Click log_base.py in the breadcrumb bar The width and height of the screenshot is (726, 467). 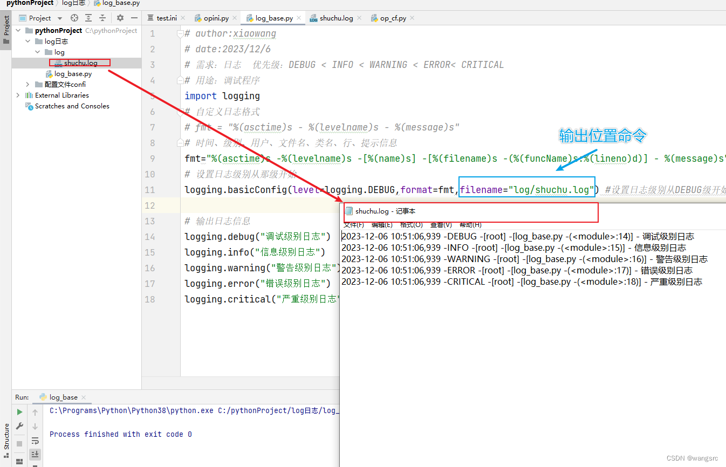117,3
